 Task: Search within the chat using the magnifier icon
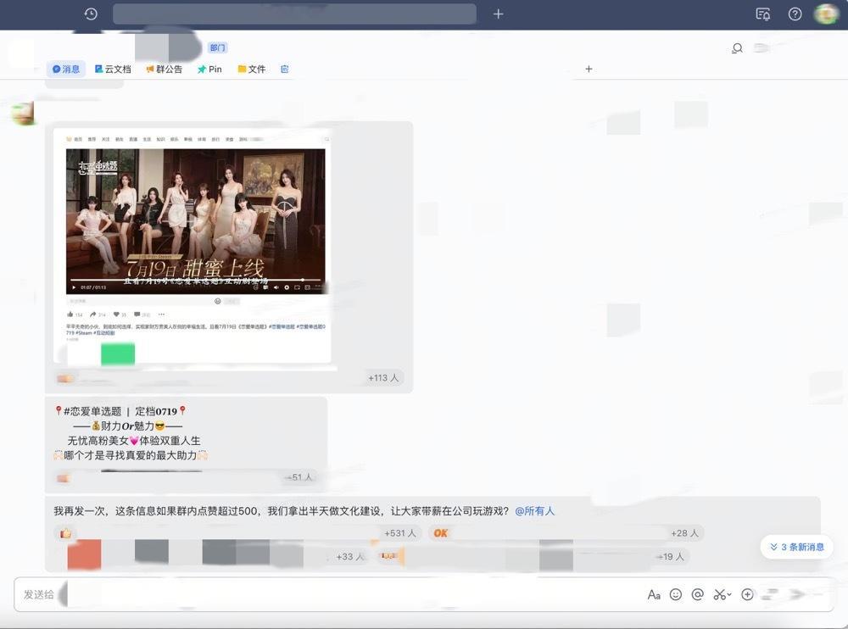coord(737,48)
